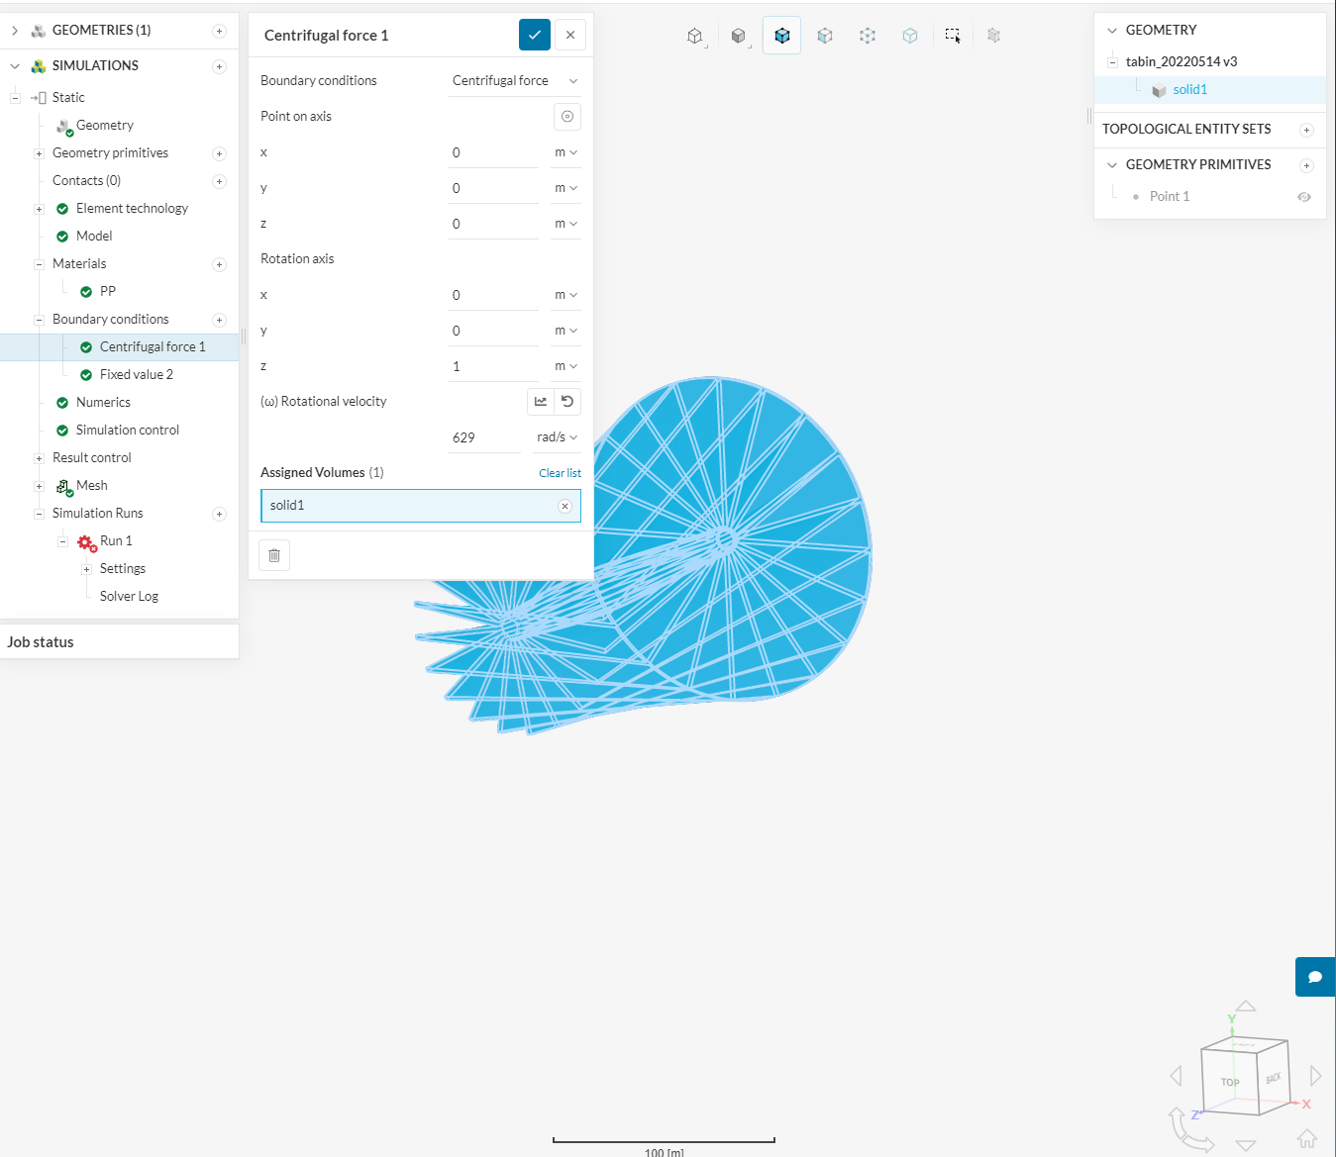Add a new geometry primitive in left tree
Viewport: 1336px width, 1157px height.
tap(219, 153)
